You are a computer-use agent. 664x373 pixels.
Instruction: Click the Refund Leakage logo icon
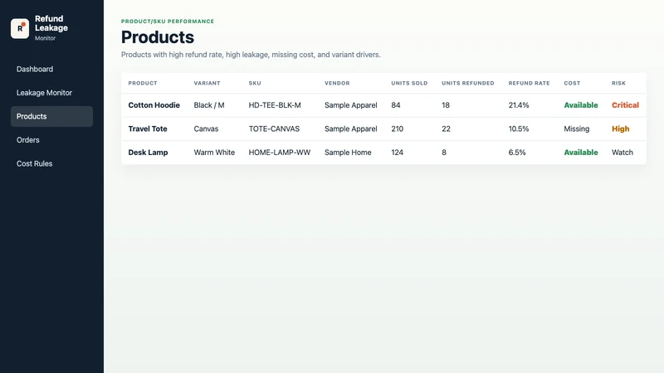pos(20,28)
